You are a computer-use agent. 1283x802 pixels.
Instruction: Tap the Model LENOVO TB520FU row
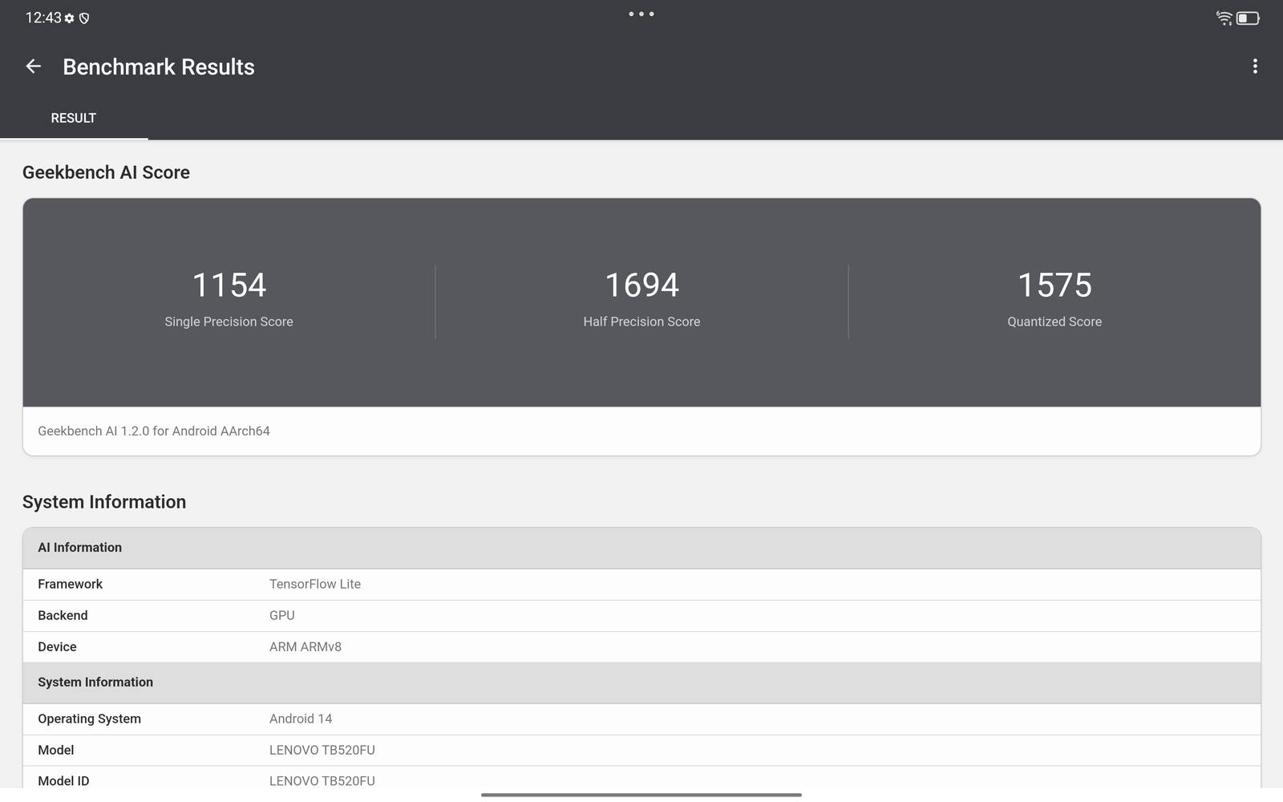(x=641, y=750)
